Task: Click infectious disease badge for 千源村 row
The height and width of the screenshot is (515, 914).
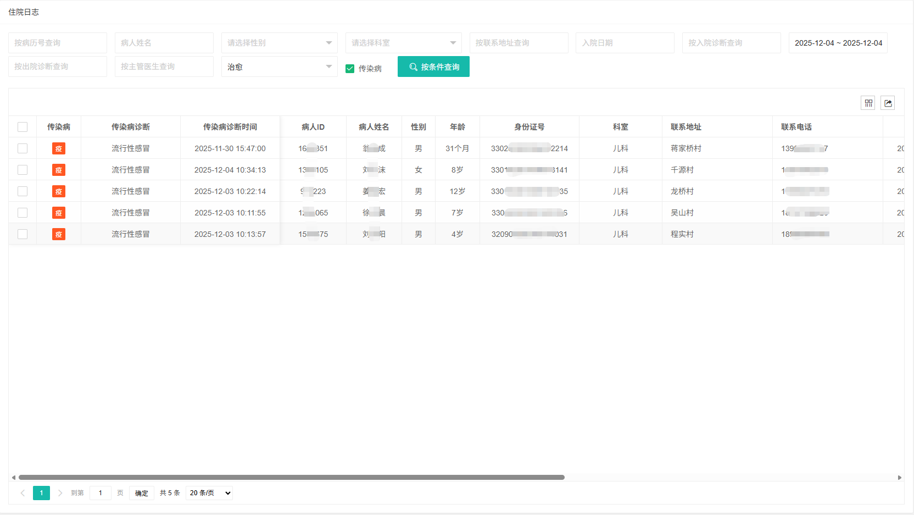Action: [x=59, y=170]
